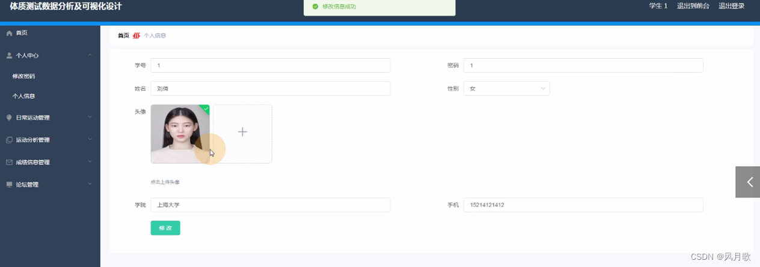Click 学生 1 user label in header

(x=658, y=6)
